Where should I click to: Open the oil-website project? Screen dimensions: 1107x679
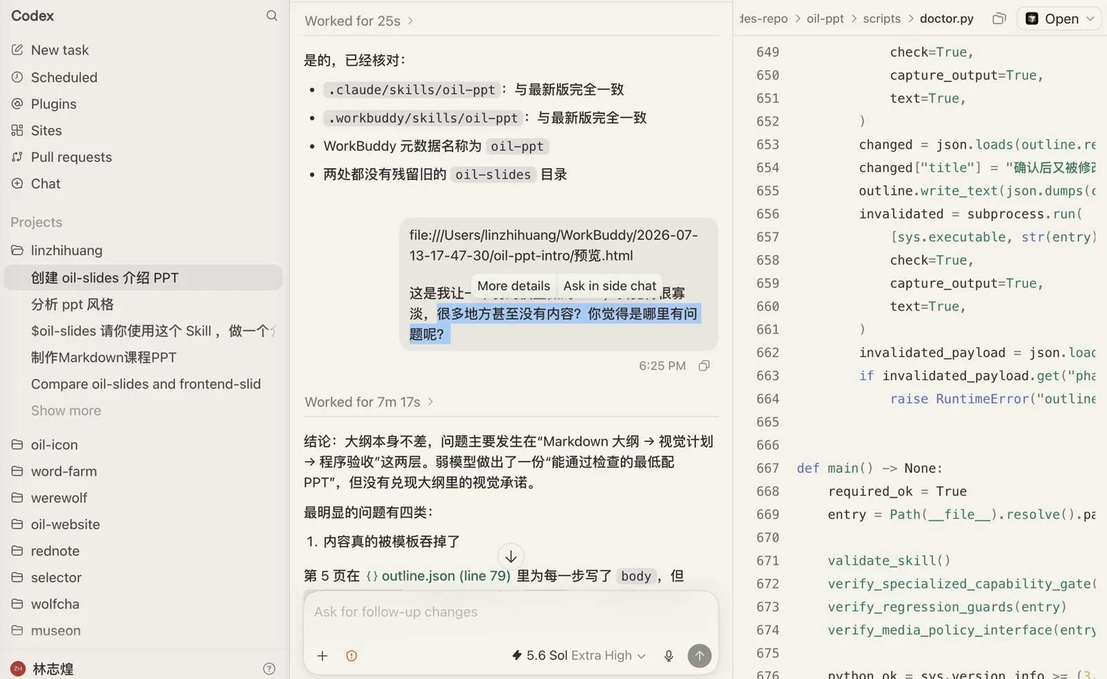click(65, 524)
